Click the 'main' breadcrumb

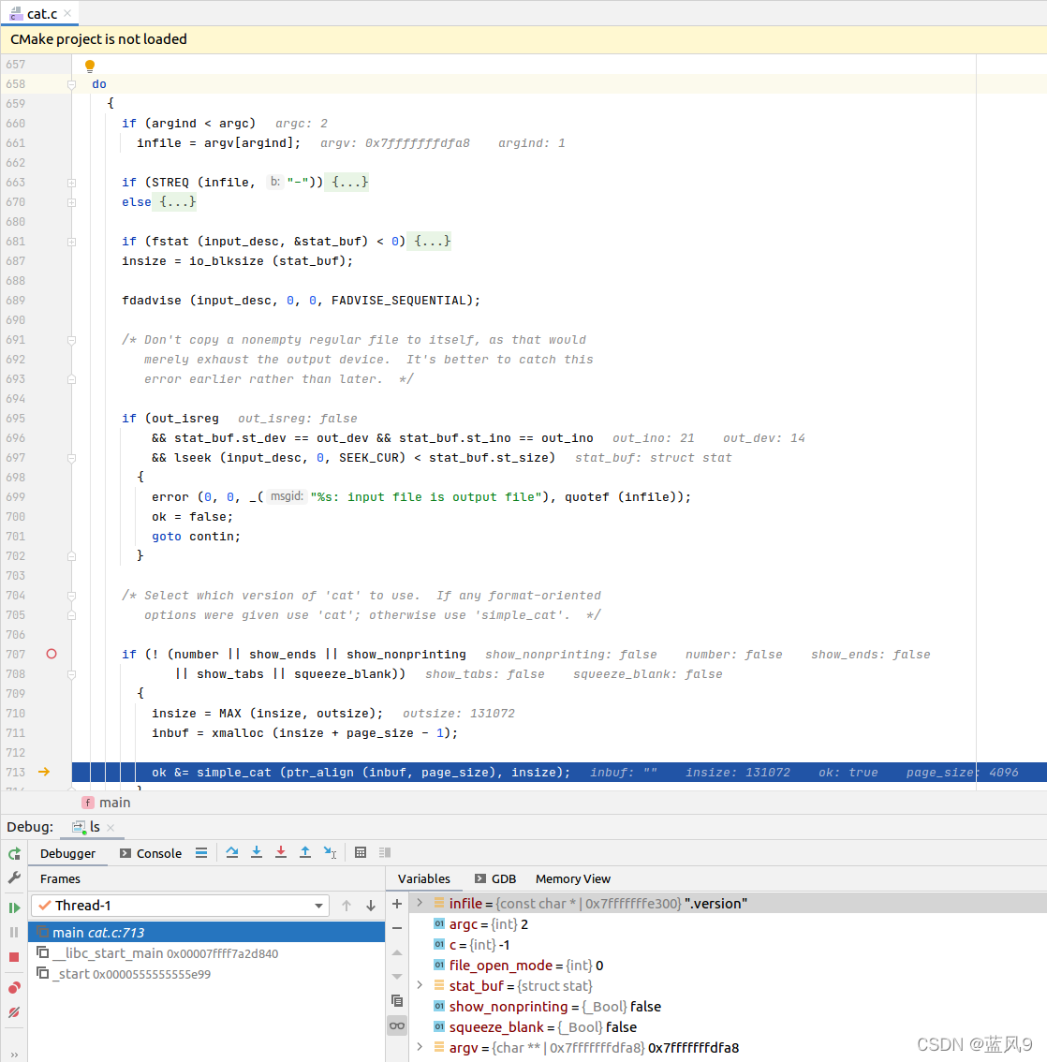(107, 803)
